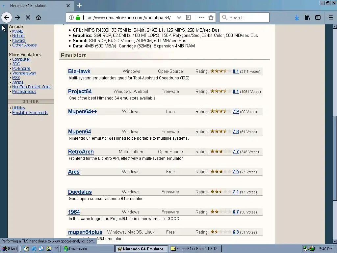Click the star rating for Ares
Viewport: 337px width, 253px height.
[x=221, y=171]
